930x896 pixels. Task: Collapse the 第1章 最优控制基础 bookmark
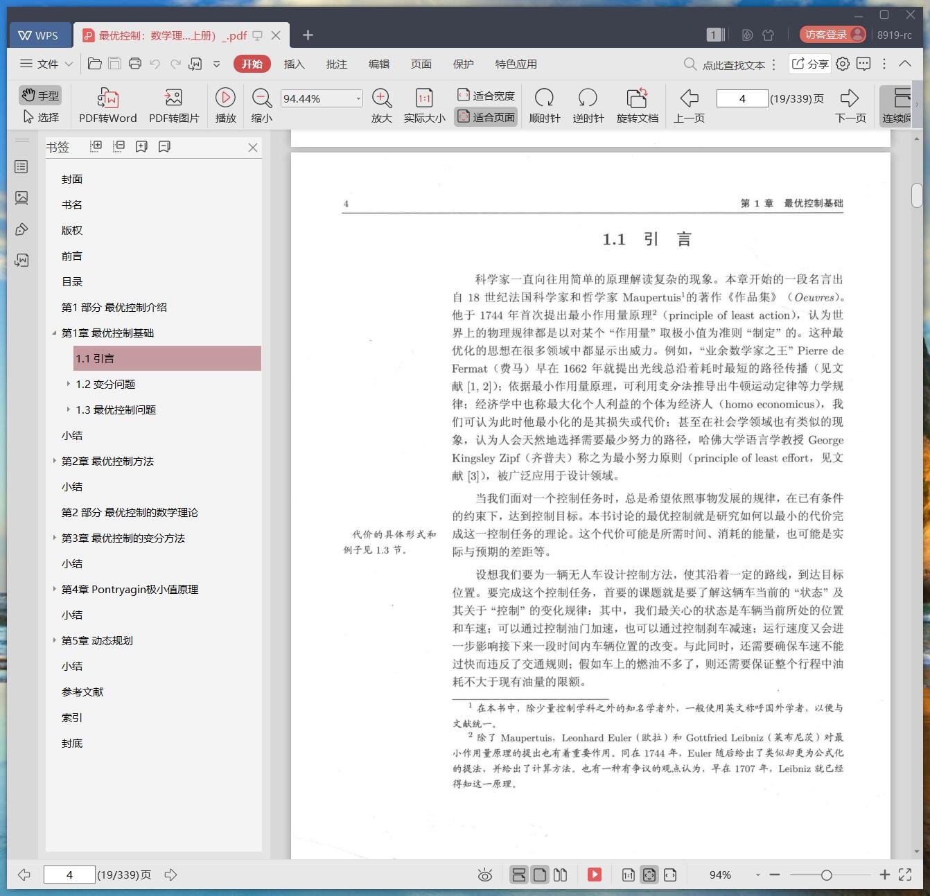point(54,333)
